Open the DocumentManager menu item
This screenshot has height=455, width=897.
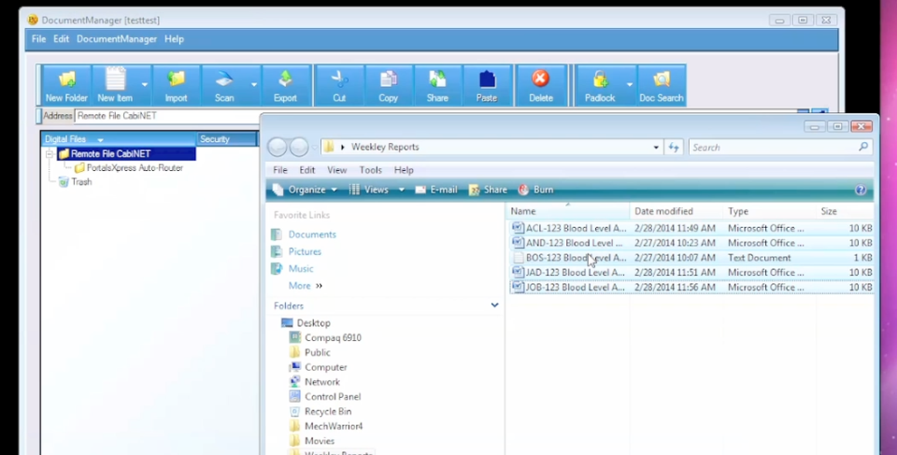[117, 39]
